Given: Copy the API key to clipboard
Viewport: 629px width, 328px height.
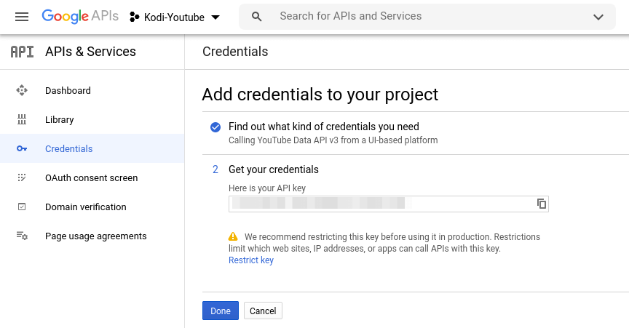Looking at the screenshot, I should tap(542, 204).
